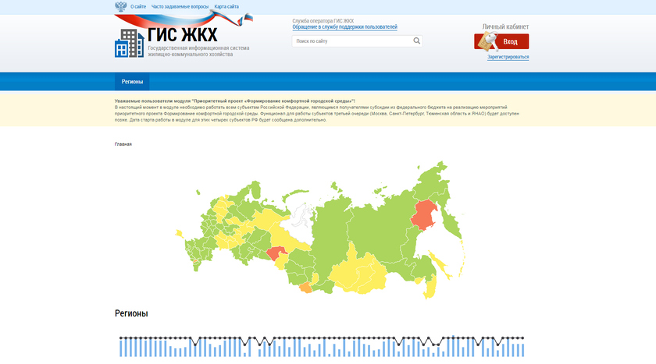
Task: Click the key icon on the Вход button
Action: tap(487, 41)
